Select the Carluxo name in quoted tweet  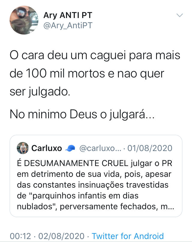pos(46,148)
